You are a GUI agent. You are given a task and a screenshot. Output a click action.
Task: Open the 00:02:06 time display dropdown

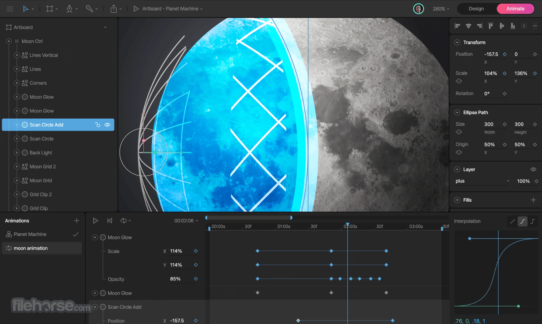point(186,221)
